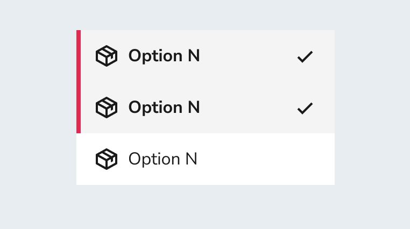Screen dimensions: 410x229
Task: Click the regular-weight Option N label
Action: click(162, 159)
